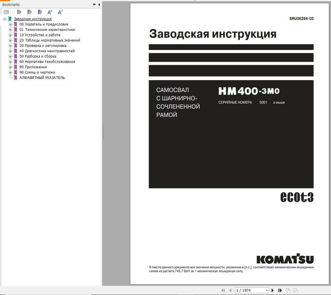Open bookmark 20 Таблицы нормативных значений

pos(50,40)
